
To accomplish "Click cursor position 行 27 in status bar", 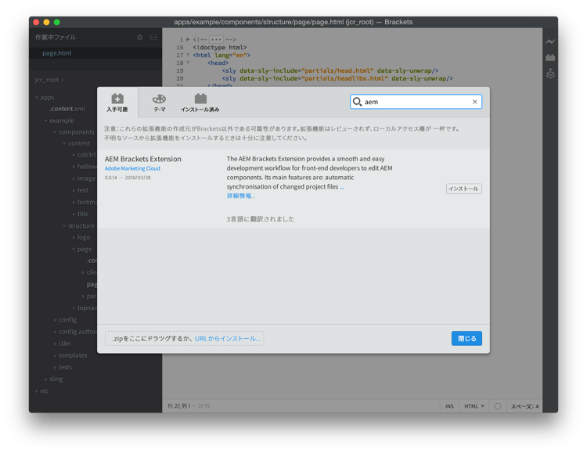I will 179,406.
